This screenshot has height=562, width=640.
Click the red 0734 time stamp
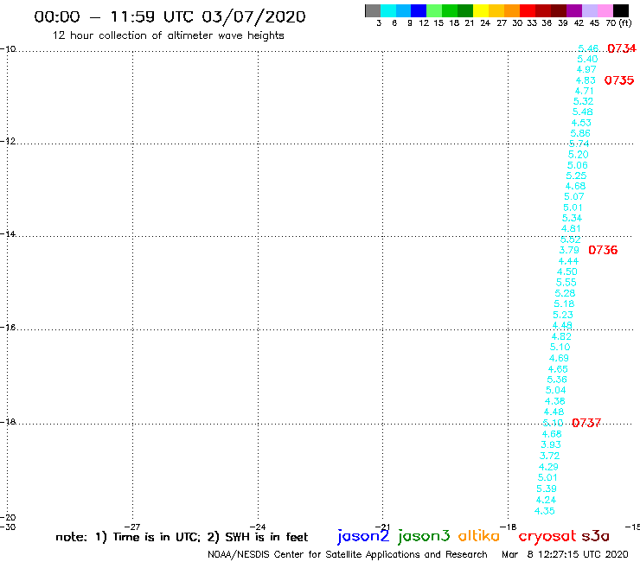click(x=622, y=48)
